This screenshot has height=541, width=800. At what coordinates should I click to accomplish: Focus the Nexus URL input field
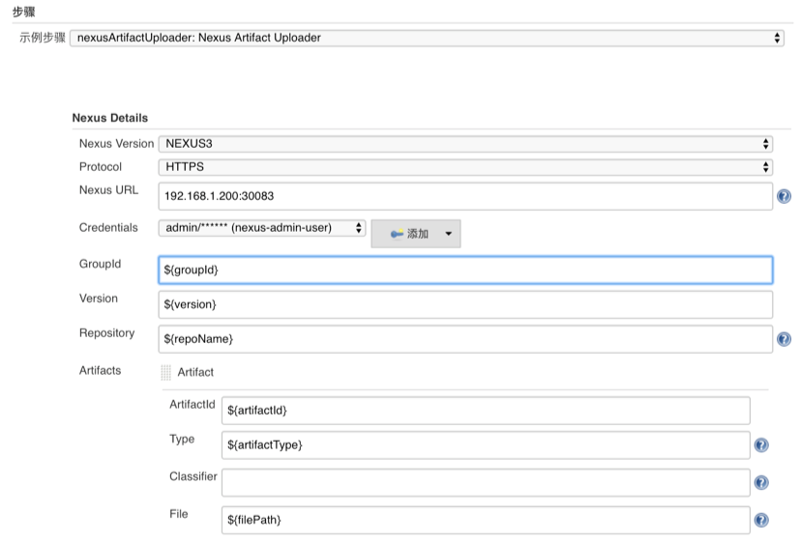[x=465, y=196]
